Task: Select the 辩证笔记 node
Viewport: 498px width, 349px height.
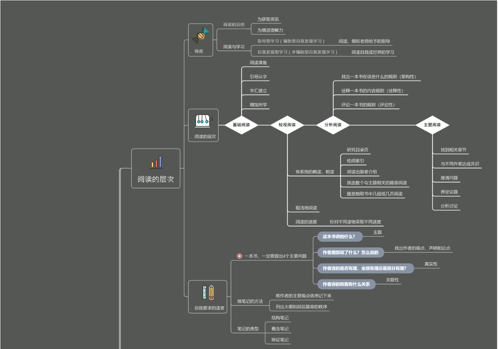Action: tap(280, 340)
